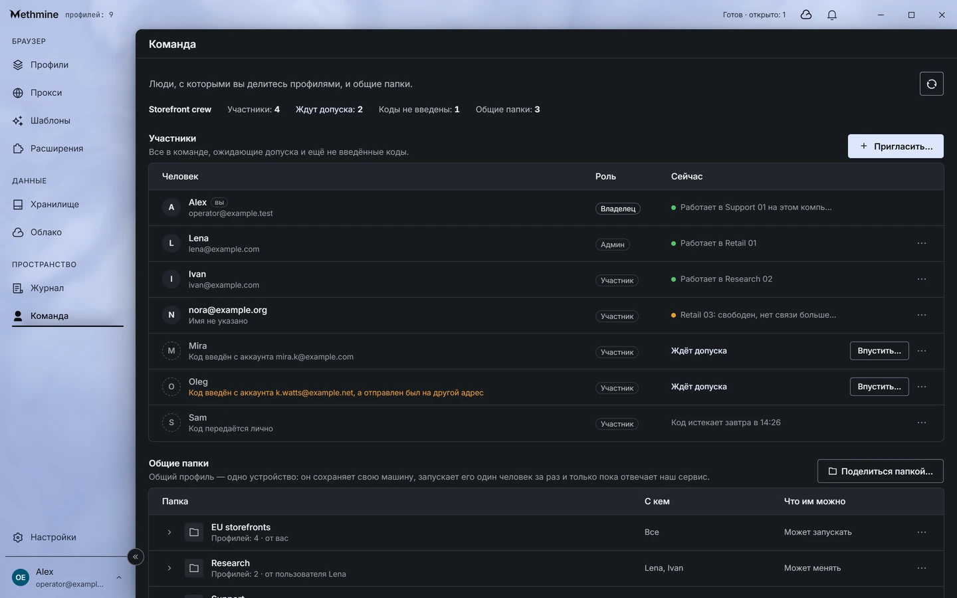
Task: Click the Владелец role badge for Alex
Action: click(x=618, y=209)
